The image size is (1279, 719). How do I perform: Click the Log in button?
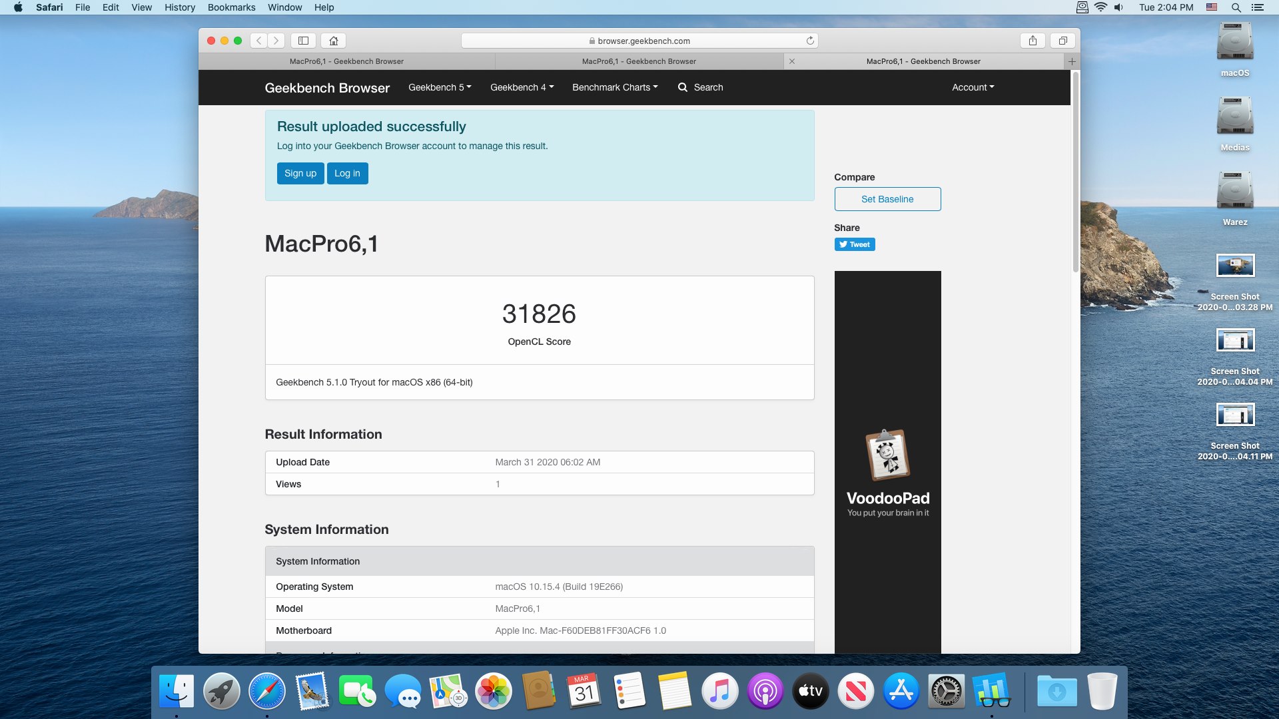(x=347, y=173)
